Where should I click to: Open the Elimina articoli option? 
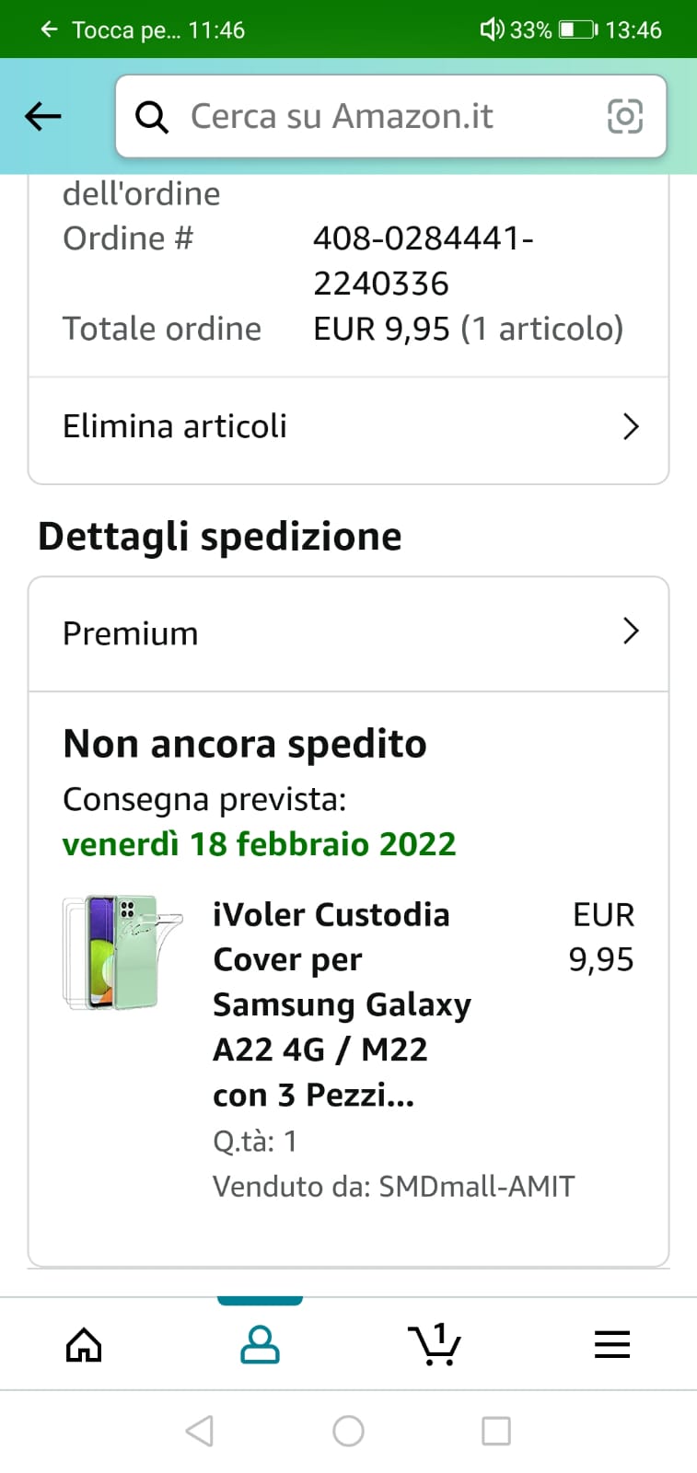[175, 426]
